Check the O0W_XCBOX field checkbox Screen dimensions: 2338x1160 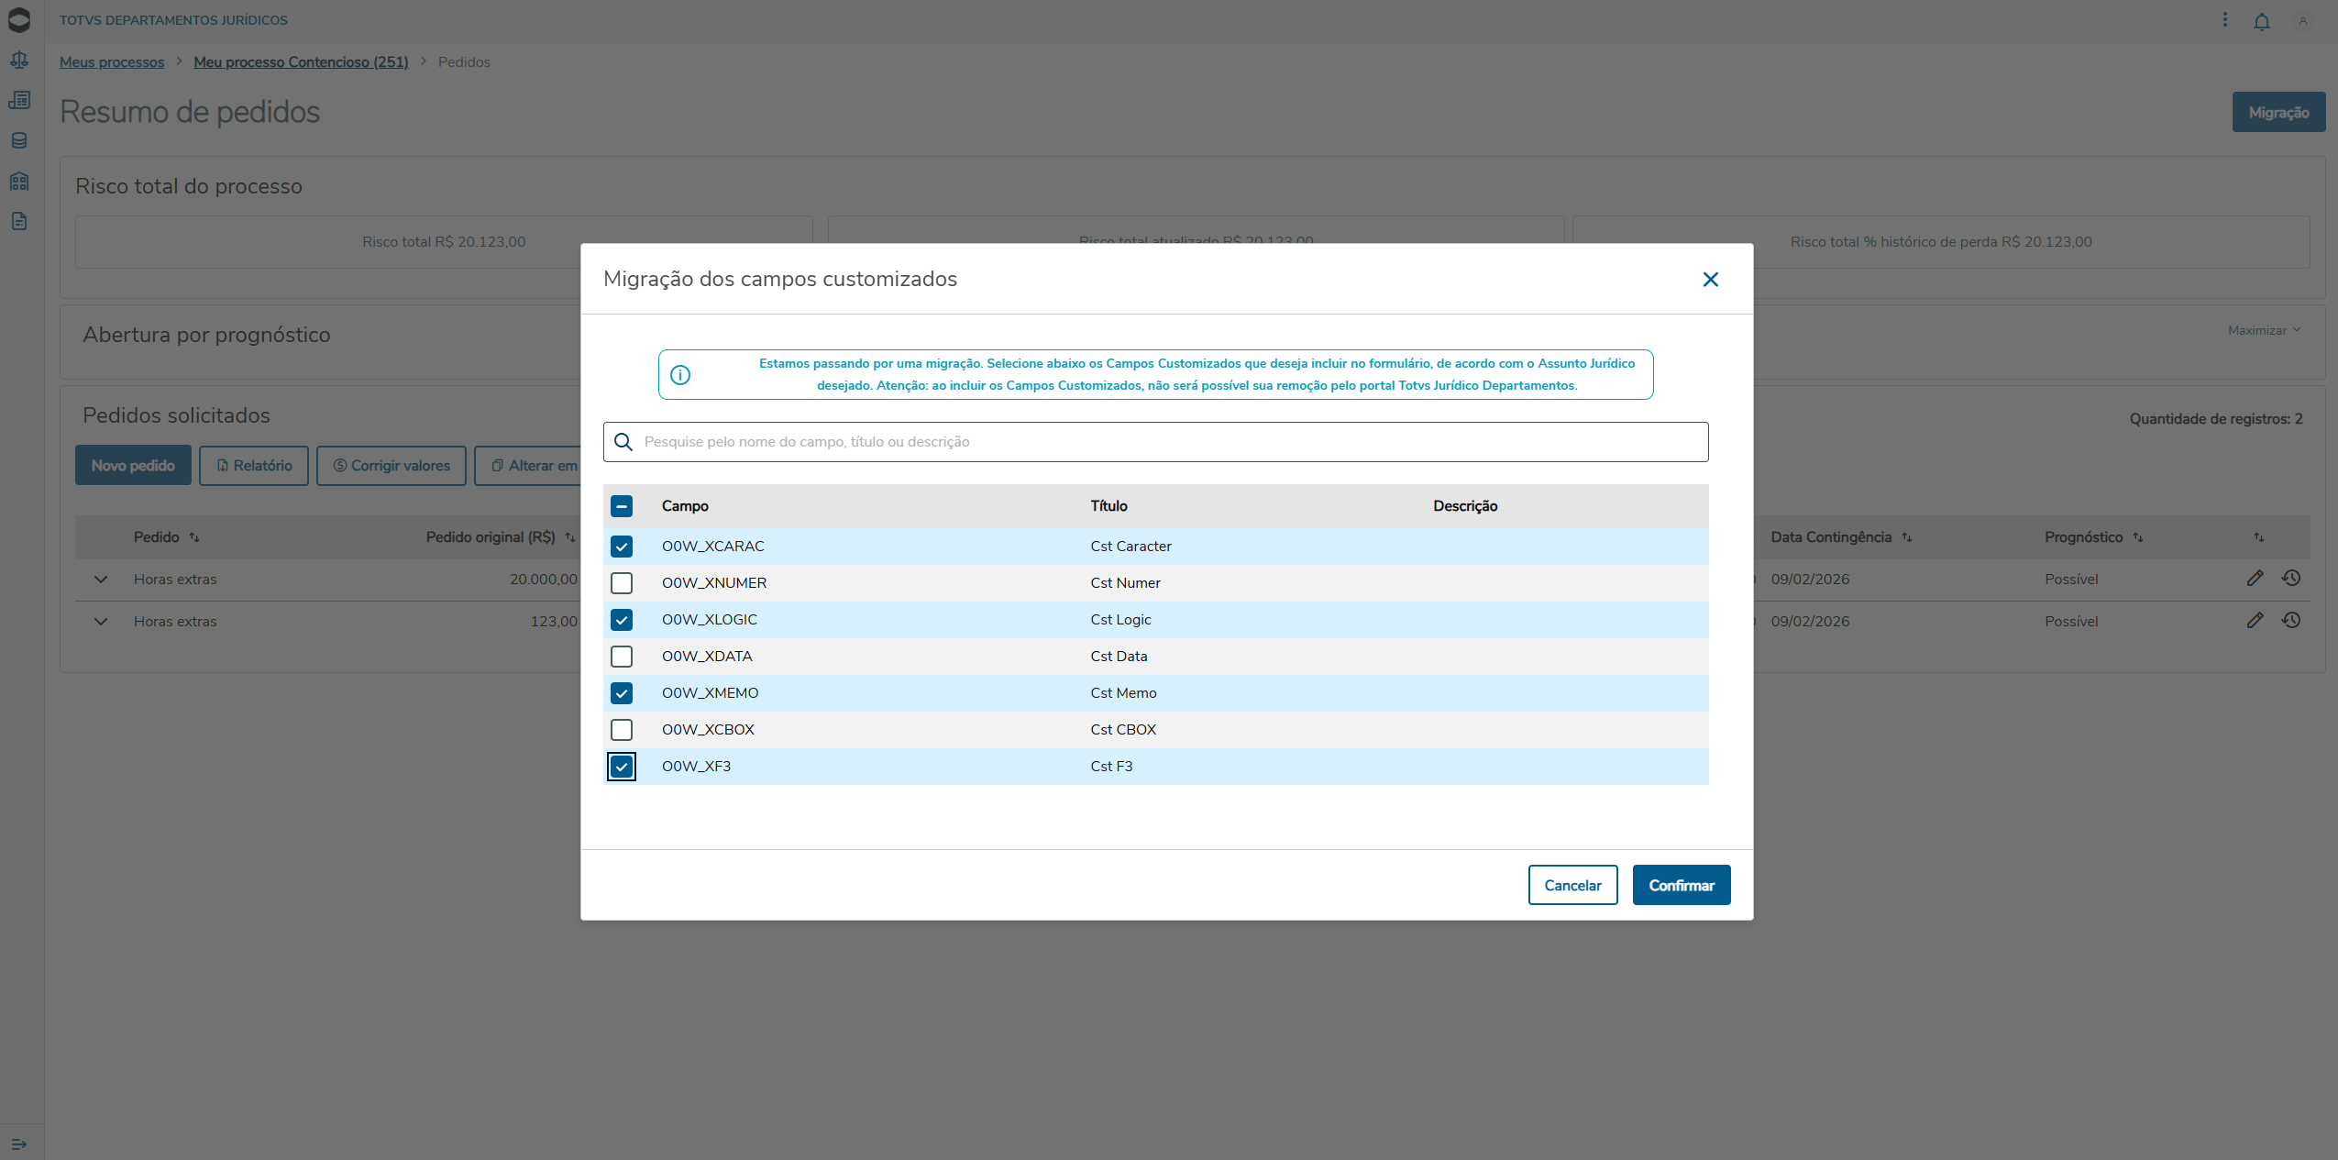click(622, 730)
